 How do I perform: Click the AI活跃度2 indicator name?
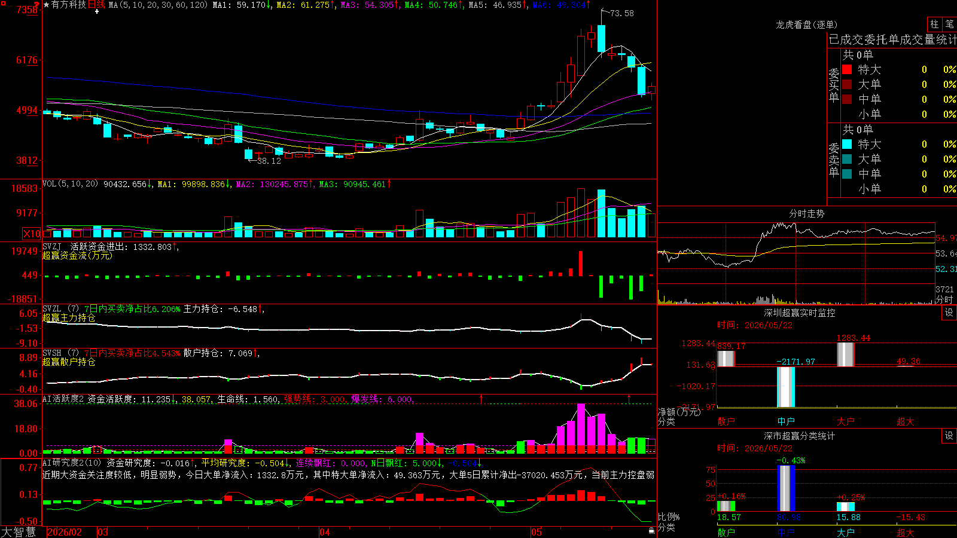pos(63,399)
